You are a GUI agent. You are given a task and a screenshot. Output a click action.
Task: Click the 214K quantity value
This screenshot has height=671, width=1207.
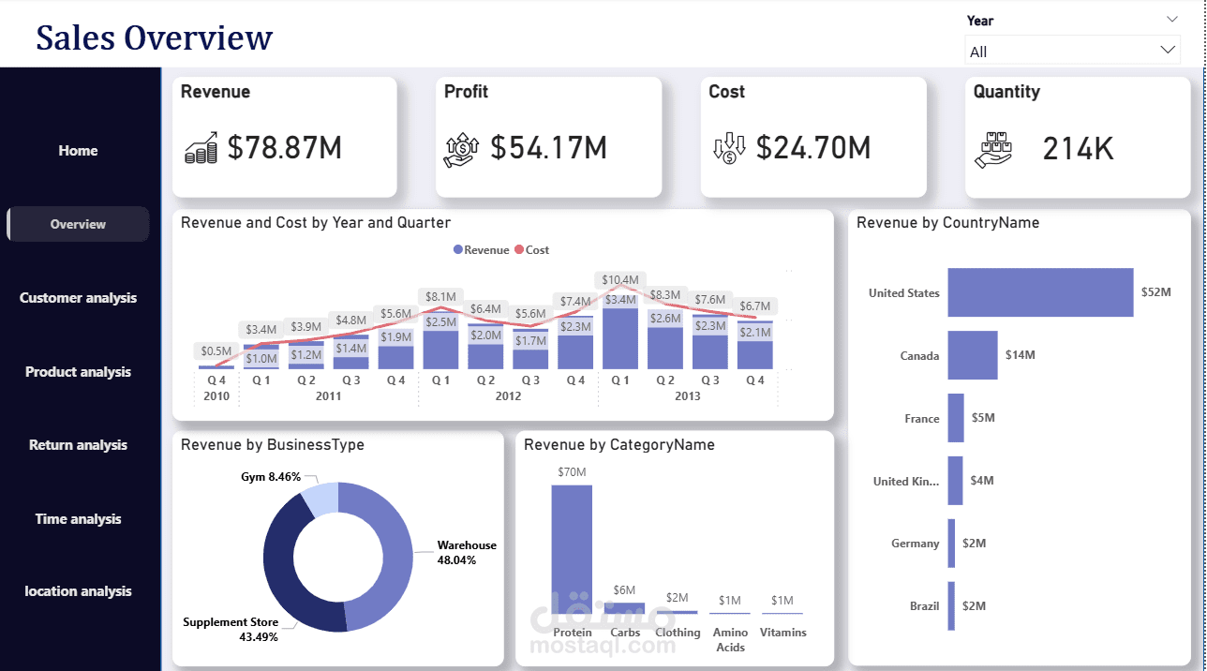tap(1078, 148)
